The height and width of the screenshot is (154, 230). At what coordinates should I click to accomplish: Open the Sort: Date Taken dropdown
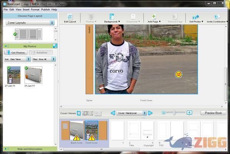(17, 59)
